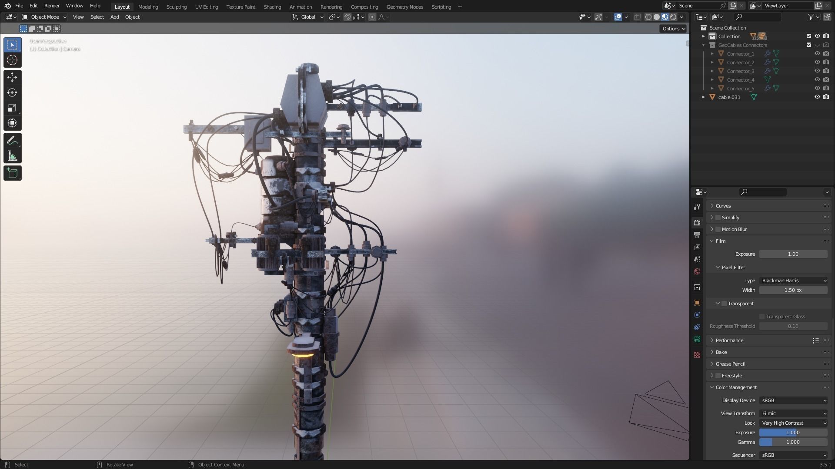
Task: Click the Film Exposure value field
Action: (793, 254)
